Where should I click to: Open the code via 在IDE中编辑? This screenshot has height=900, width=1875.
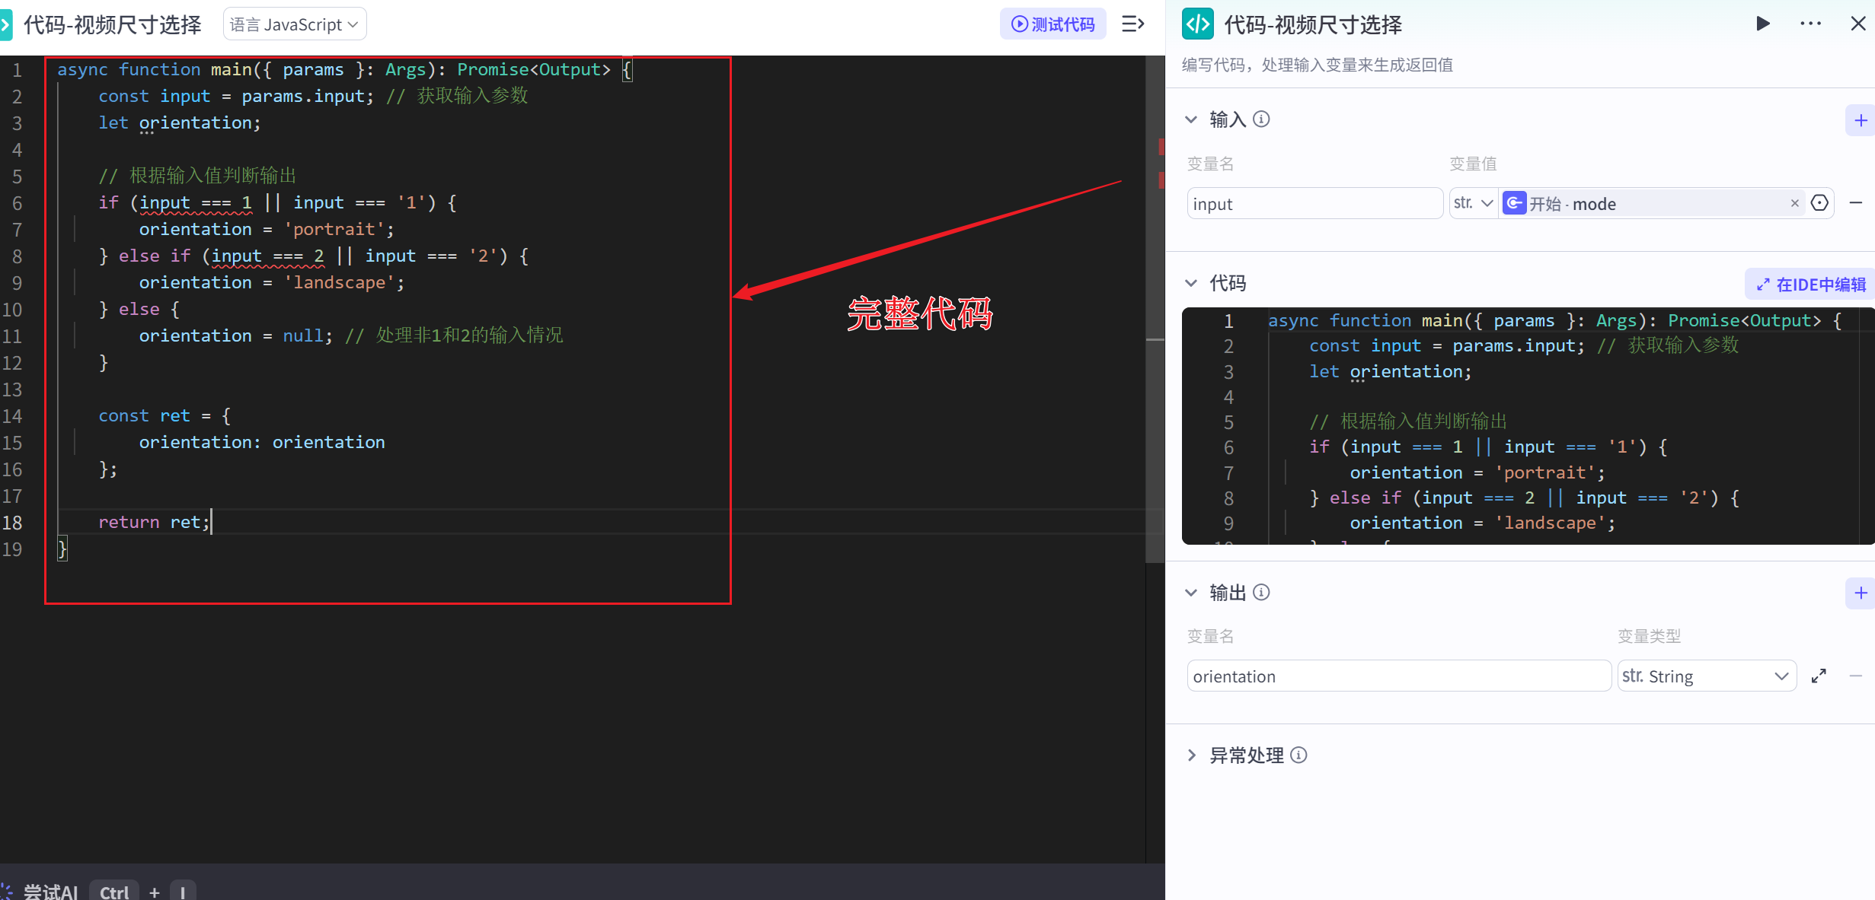[x=1809, y=283]
